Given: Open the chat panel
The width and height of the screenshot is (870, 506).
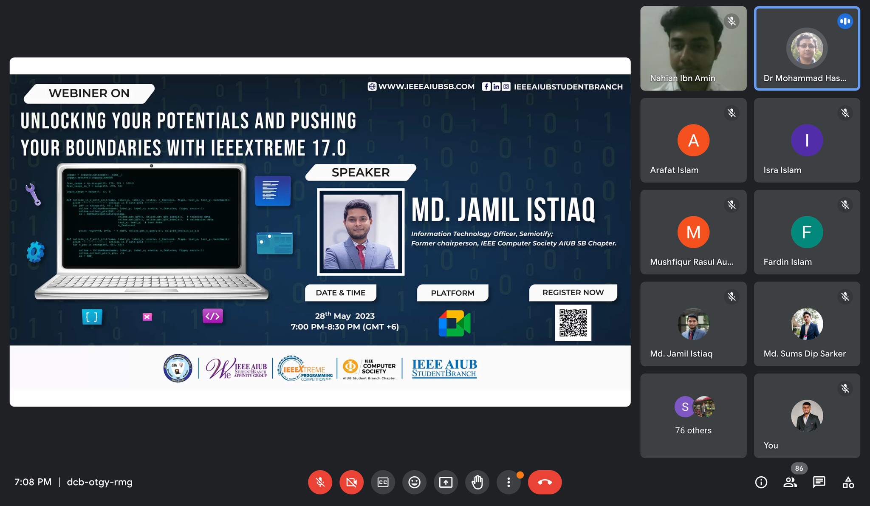Looking at the screenshot, I should 819,482.
